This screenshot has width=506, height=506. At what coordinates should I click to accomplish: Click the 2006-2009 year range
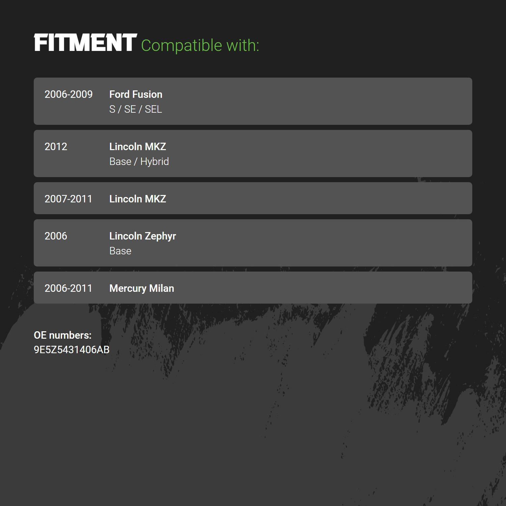coord(68,94)
